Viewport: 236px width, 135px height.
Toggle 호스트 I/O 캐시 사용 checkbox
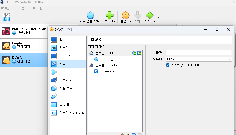pyautogui.click(x=168, y=65)
